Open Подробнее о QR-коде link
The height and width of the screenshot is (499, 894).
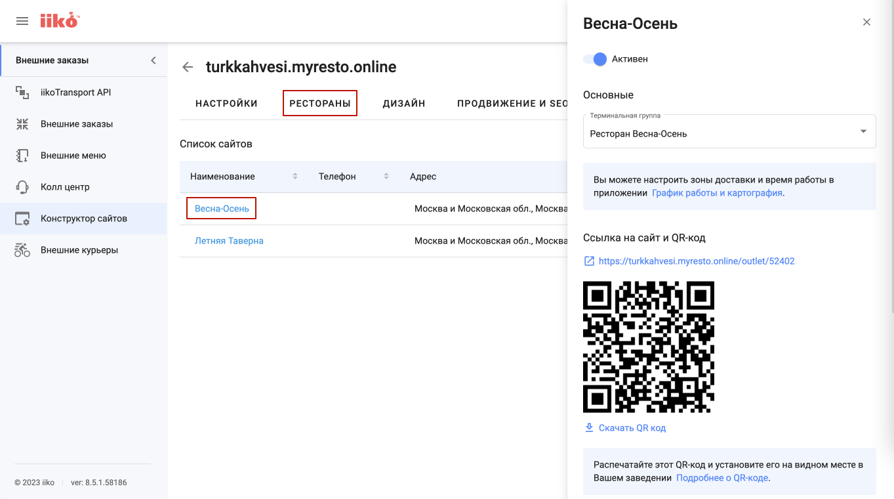[722, 478]
